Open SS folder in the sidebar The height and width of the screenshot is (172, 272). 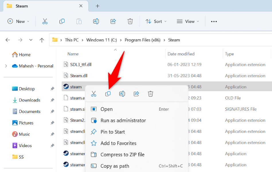point(18,157)
